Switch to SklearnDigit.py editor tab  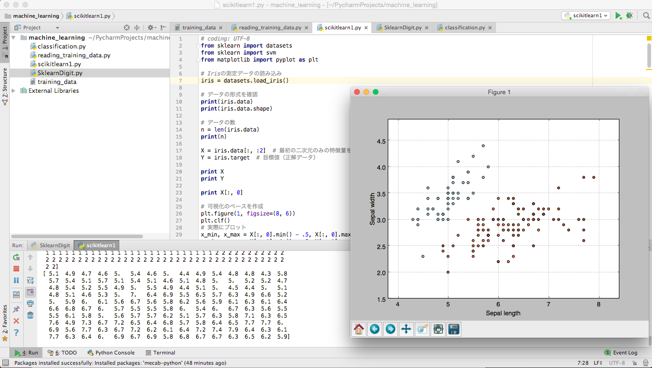point(403,28)
